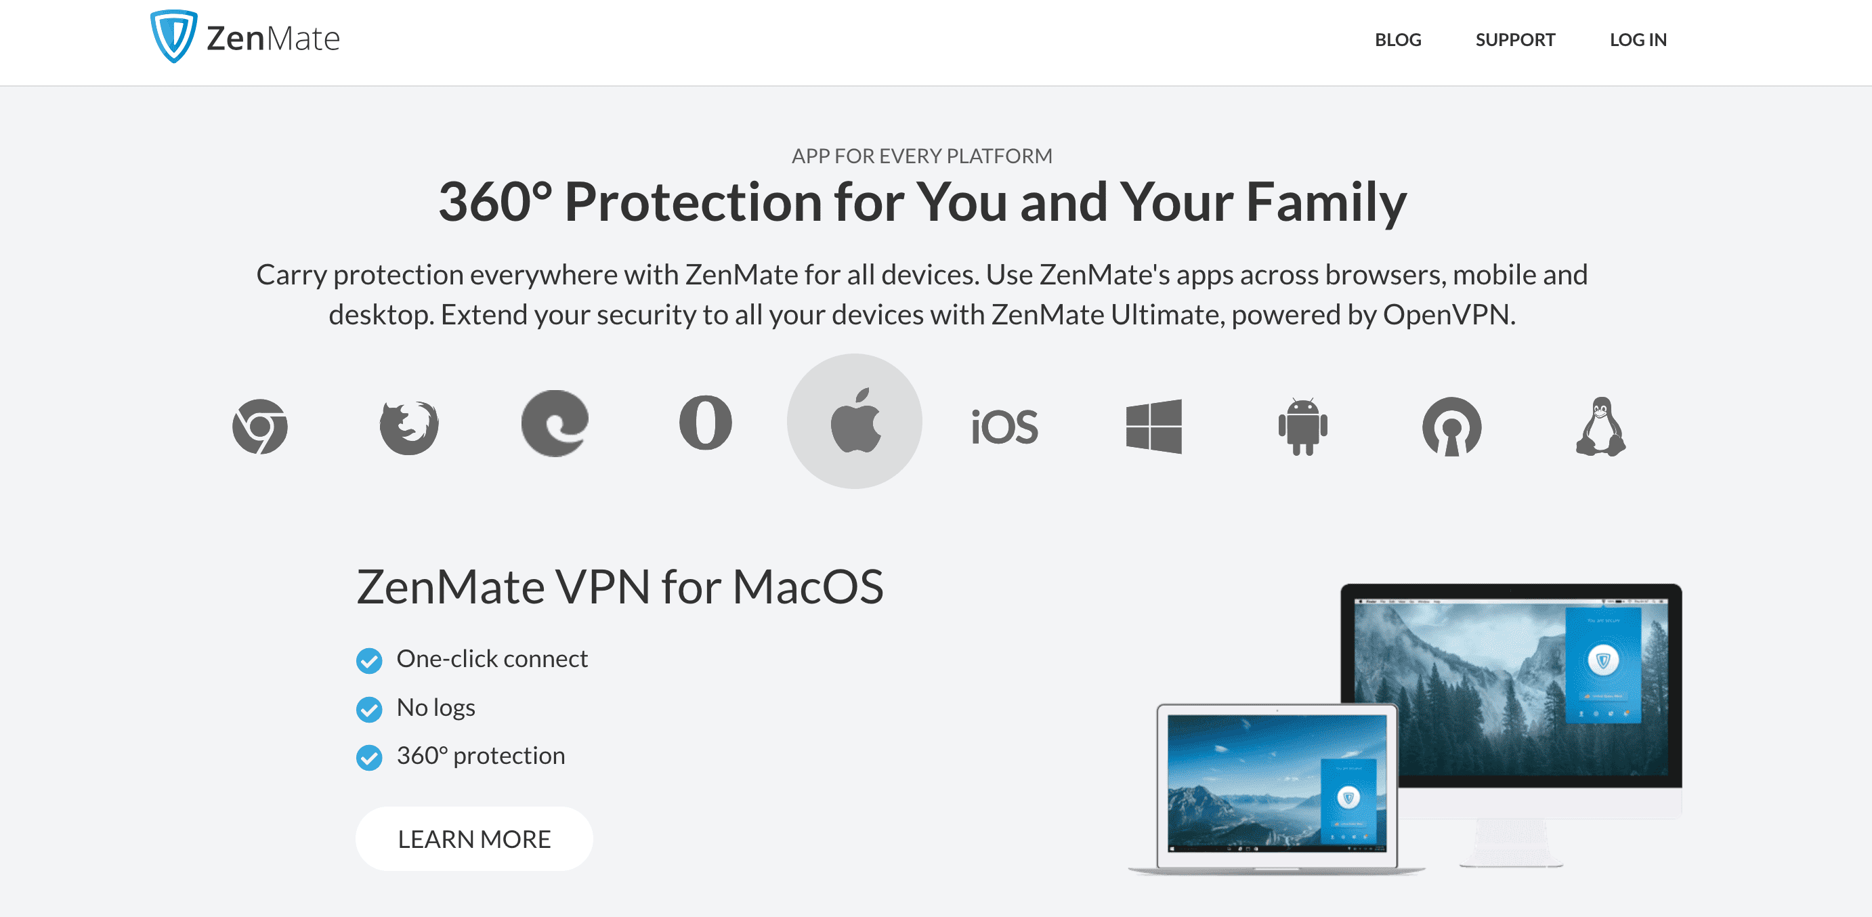Click the MacBook laptop screenshot image

point(1276,788)
